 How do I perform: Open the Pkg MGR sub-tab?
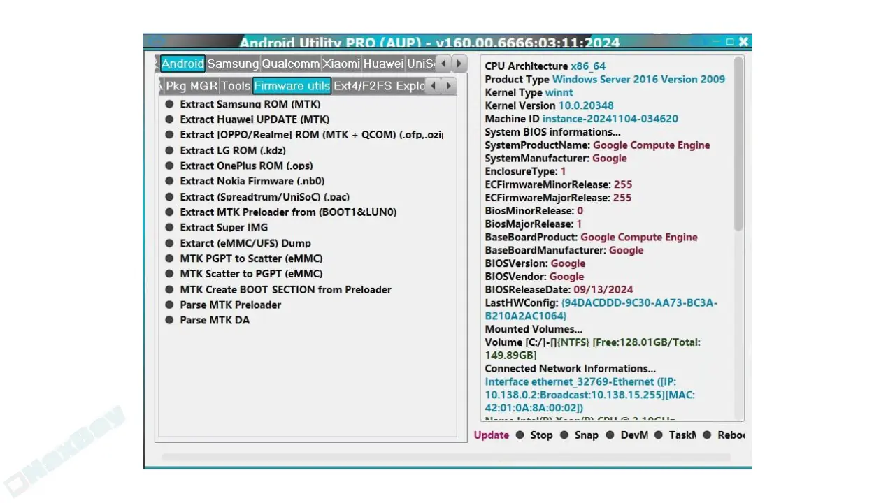coord(192,86)
